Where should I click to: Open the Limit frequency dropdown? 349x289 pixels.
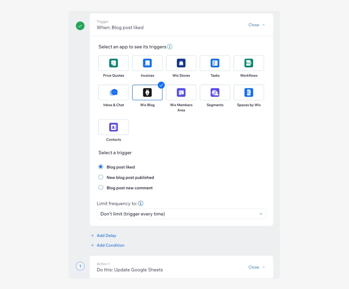[181, 214]
